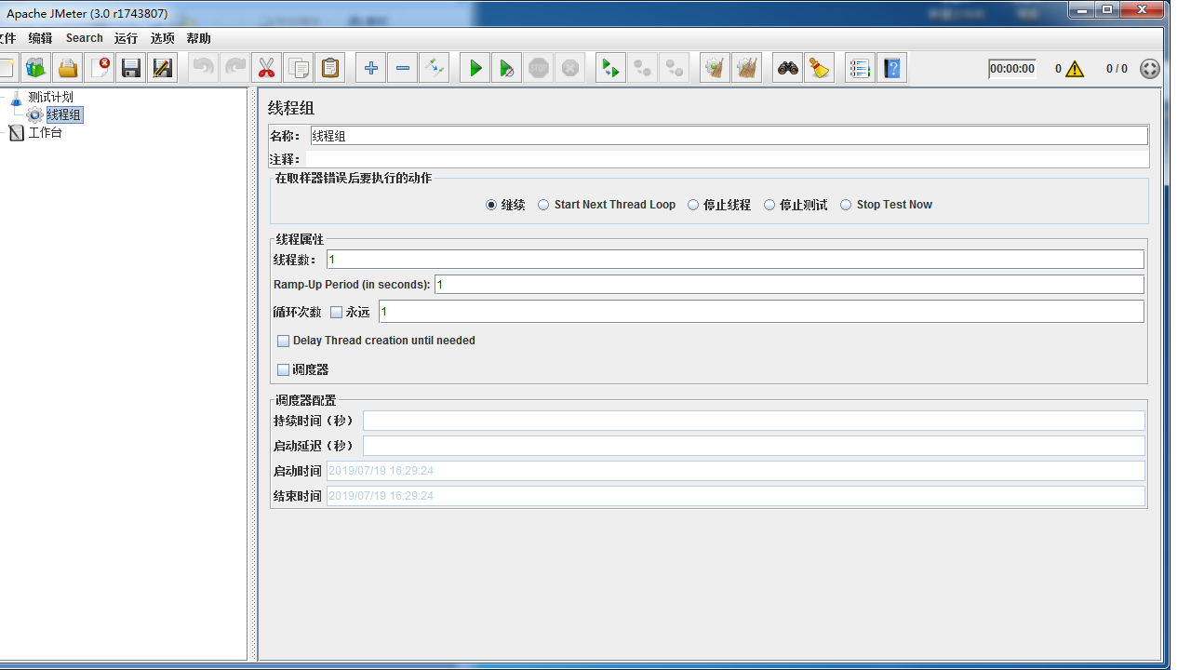1191x670 pixels.
Task: Clear all results with the double broom icon
Action: [747, 68]
